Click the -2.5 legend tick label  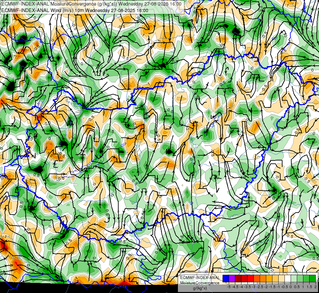click(x=259, y=287)
